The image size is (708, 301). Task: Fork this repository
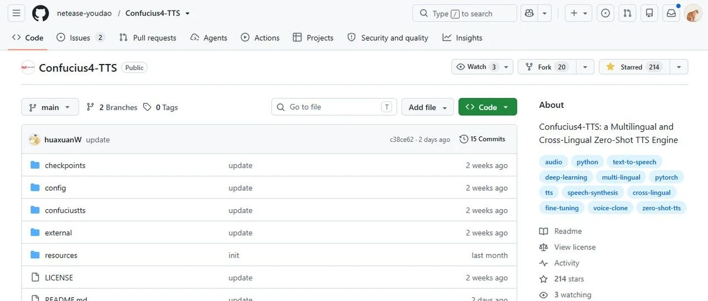[547, 67]
